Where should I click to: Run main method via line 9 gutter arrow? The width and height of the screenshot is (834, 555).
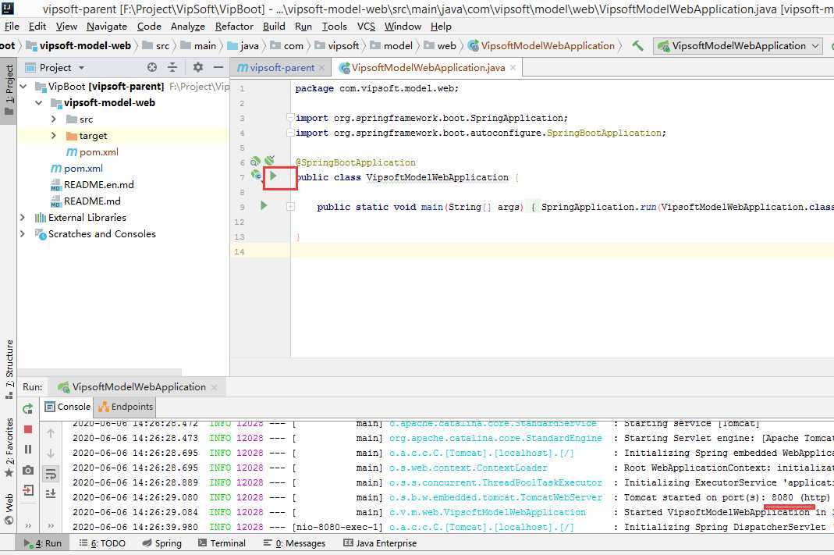264,205
